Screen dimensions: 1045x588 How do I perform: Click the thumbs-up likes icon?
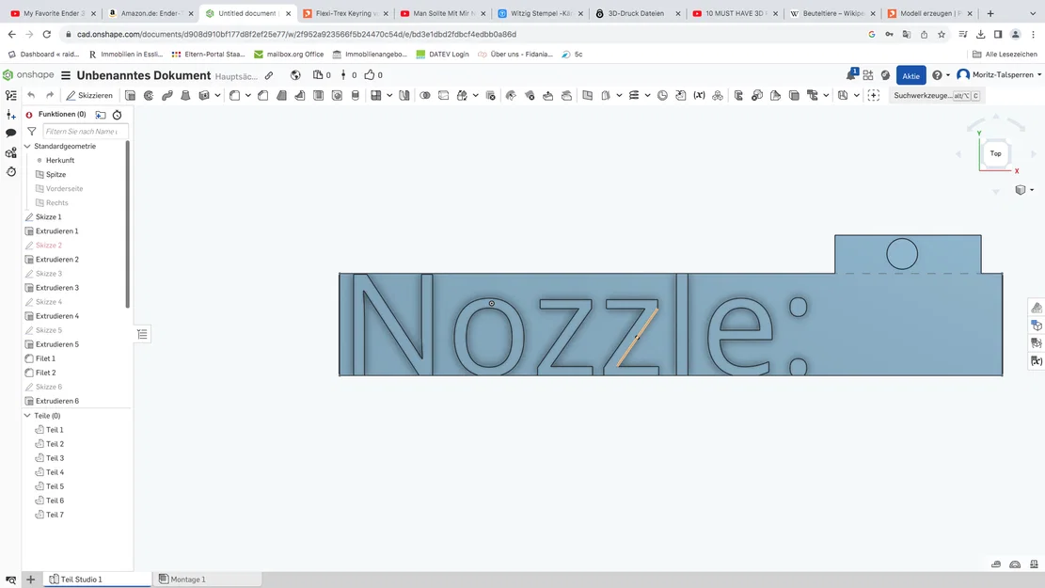[x=370, y=74]
